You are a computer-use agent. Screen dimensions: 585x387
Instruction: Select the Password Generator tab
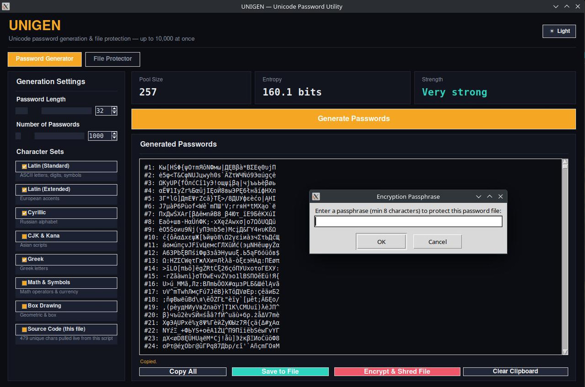point(44,59)
